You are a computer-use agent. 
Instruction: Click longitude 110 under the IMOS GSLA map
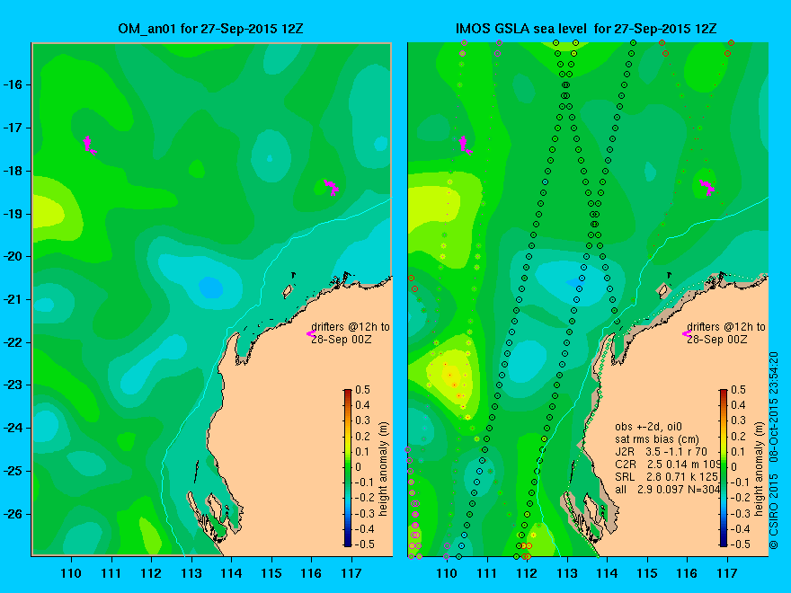pos(447,573)
